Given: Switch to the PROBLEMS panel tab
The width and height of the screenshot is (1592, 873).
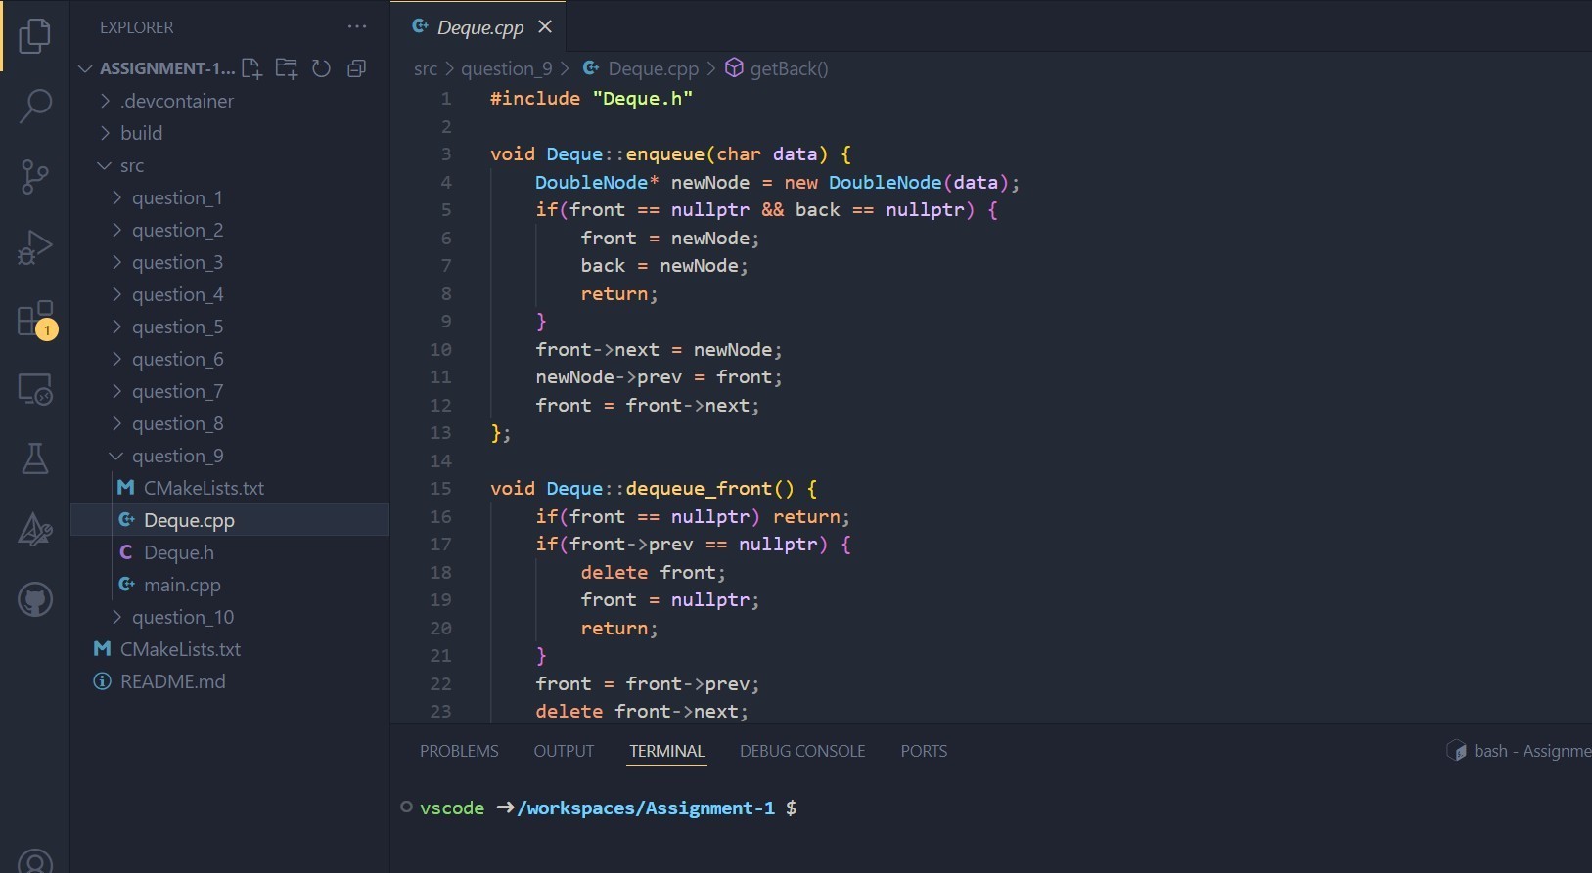Looking at the screenshot, I should [459, 751].
